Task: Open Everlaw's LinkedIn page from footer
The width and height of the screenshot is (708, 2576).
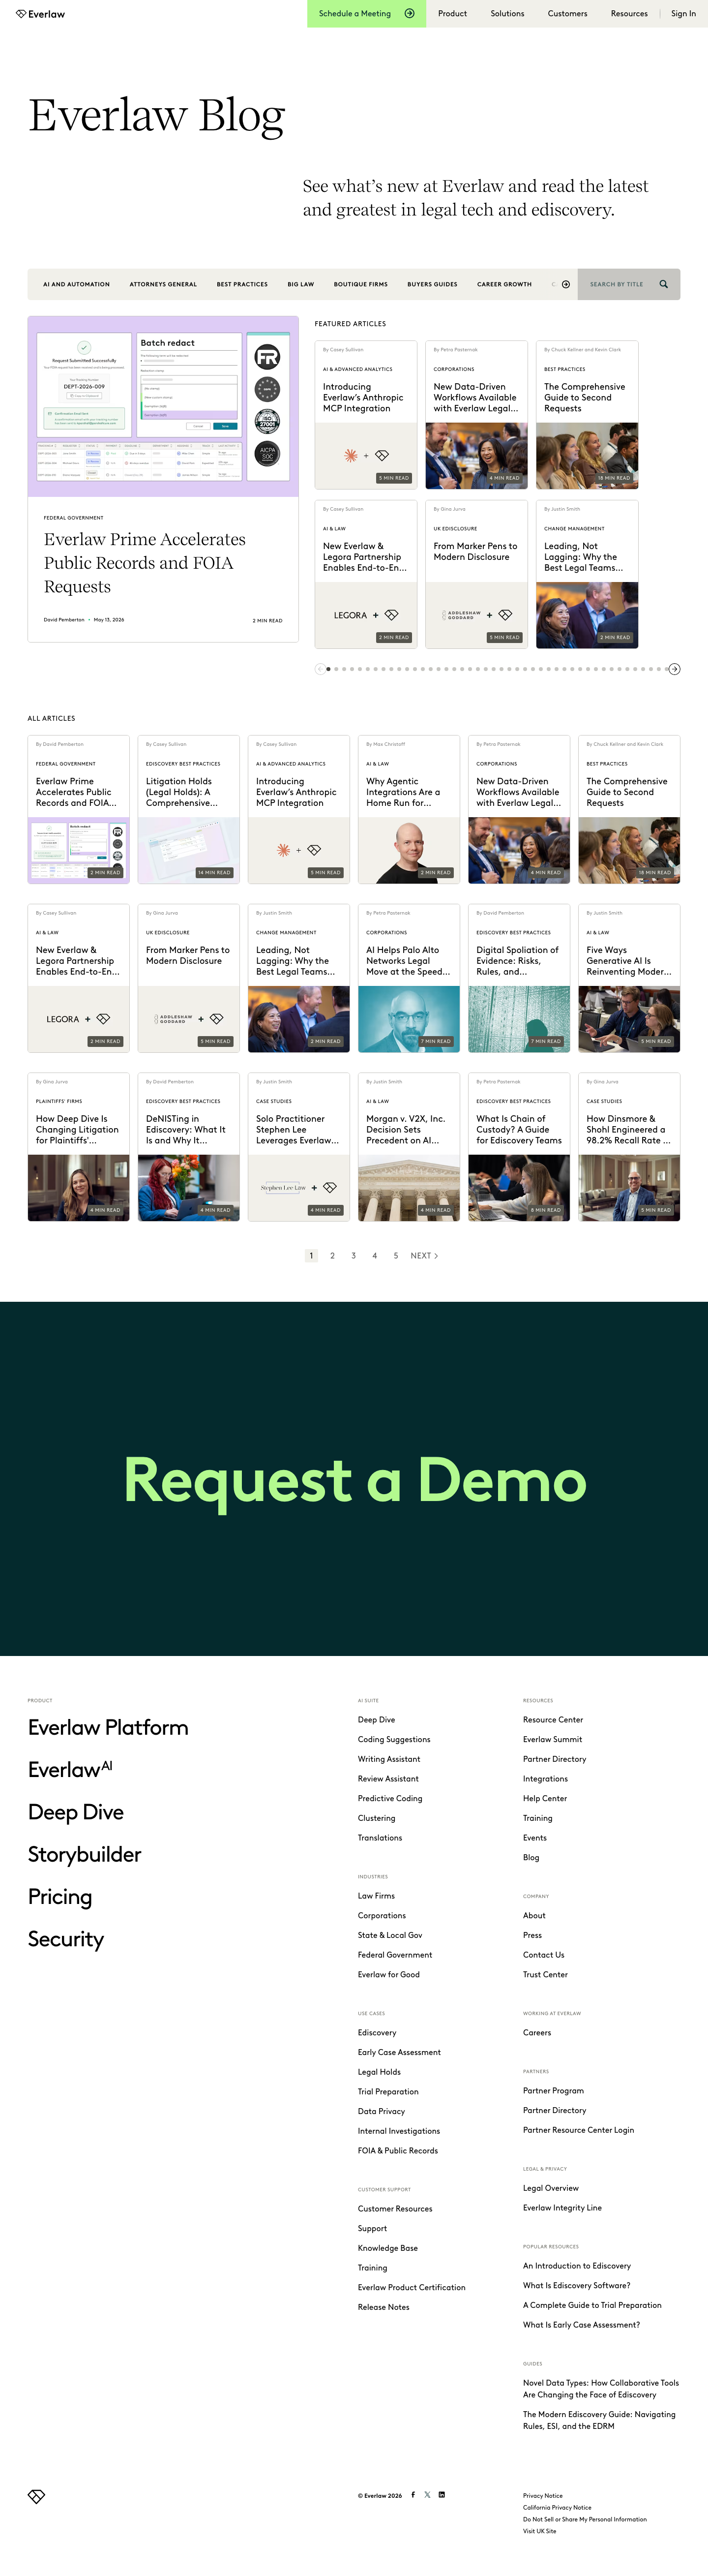Action: 442,2494
